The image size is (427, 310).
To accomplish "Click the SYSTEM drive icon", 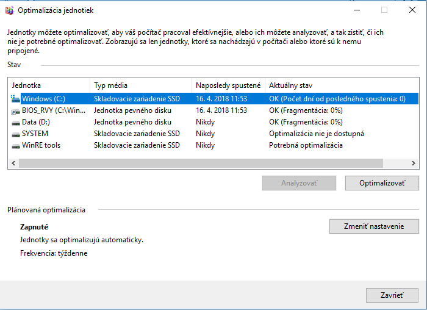I will pos(15,134).
